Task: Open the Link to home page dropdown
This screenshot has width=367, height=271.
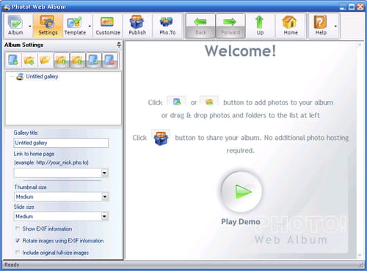Action: point(104,173)
